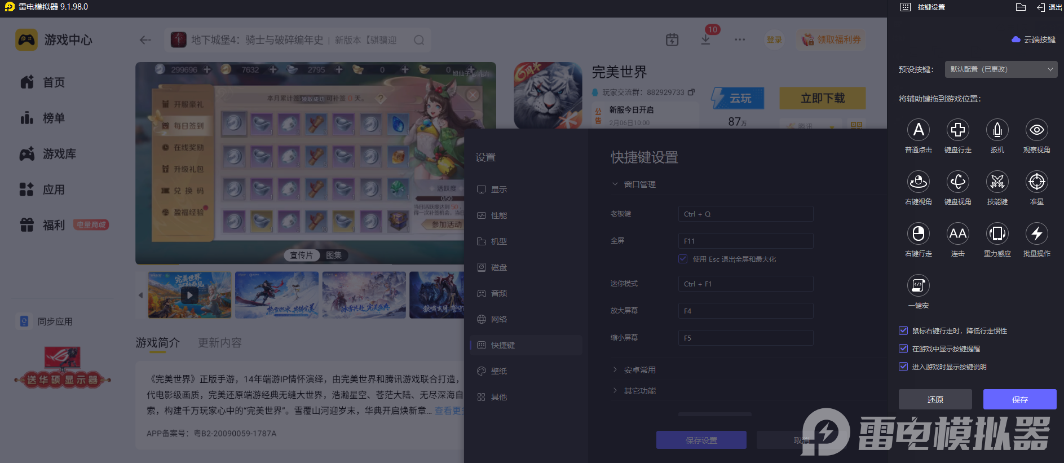Click the 云玩 cloud play button

(738, 98)
